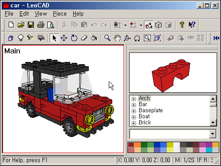Save the car model with the floppy icon
This screenshot has height=166, width=221.
(x=31, y=25)
